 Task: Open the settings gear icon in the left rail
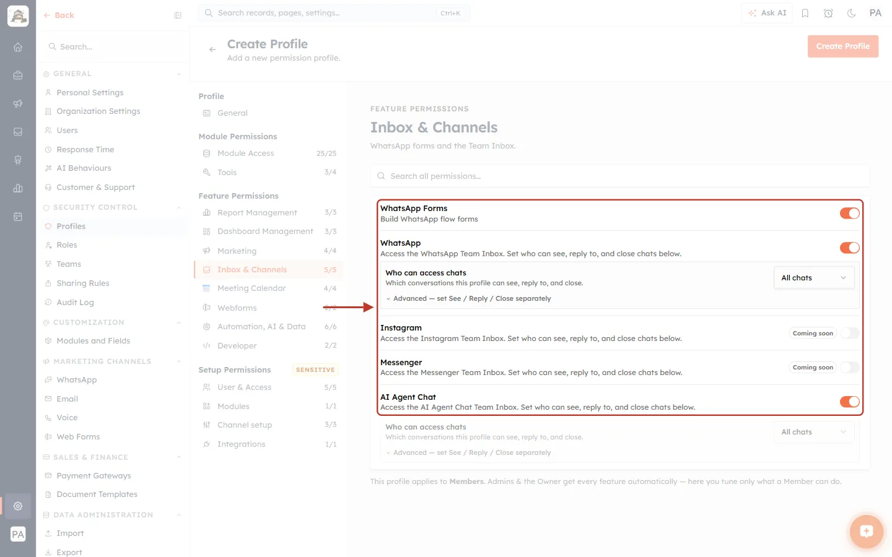coord(18,506)
